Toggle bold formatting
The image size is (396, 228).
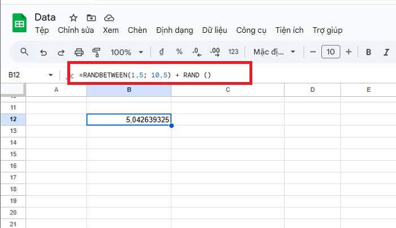coord(368,52)
